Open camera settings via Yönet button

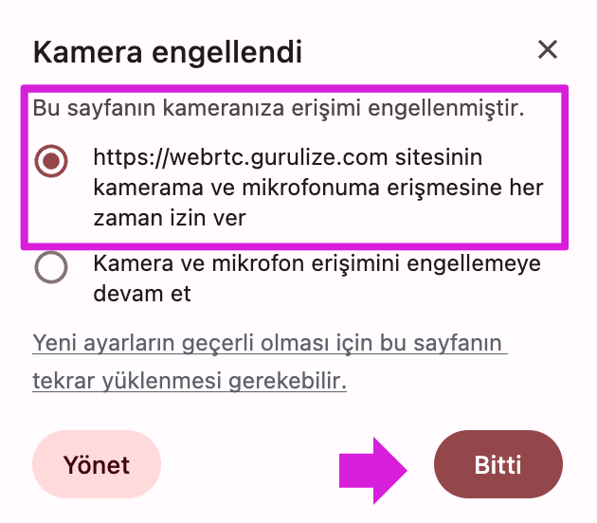(97, 464)
